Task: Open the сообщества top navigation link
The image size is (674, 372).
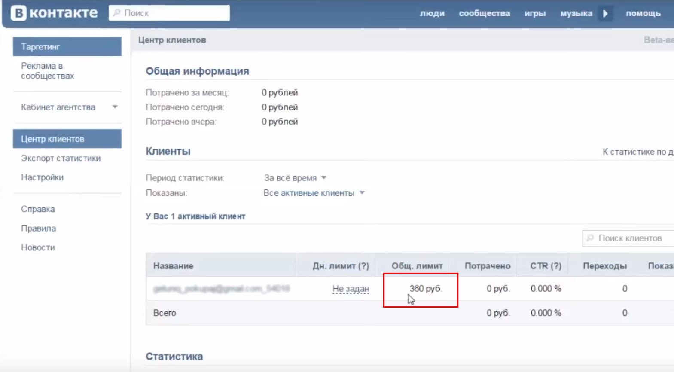Action: coord(485,13)
